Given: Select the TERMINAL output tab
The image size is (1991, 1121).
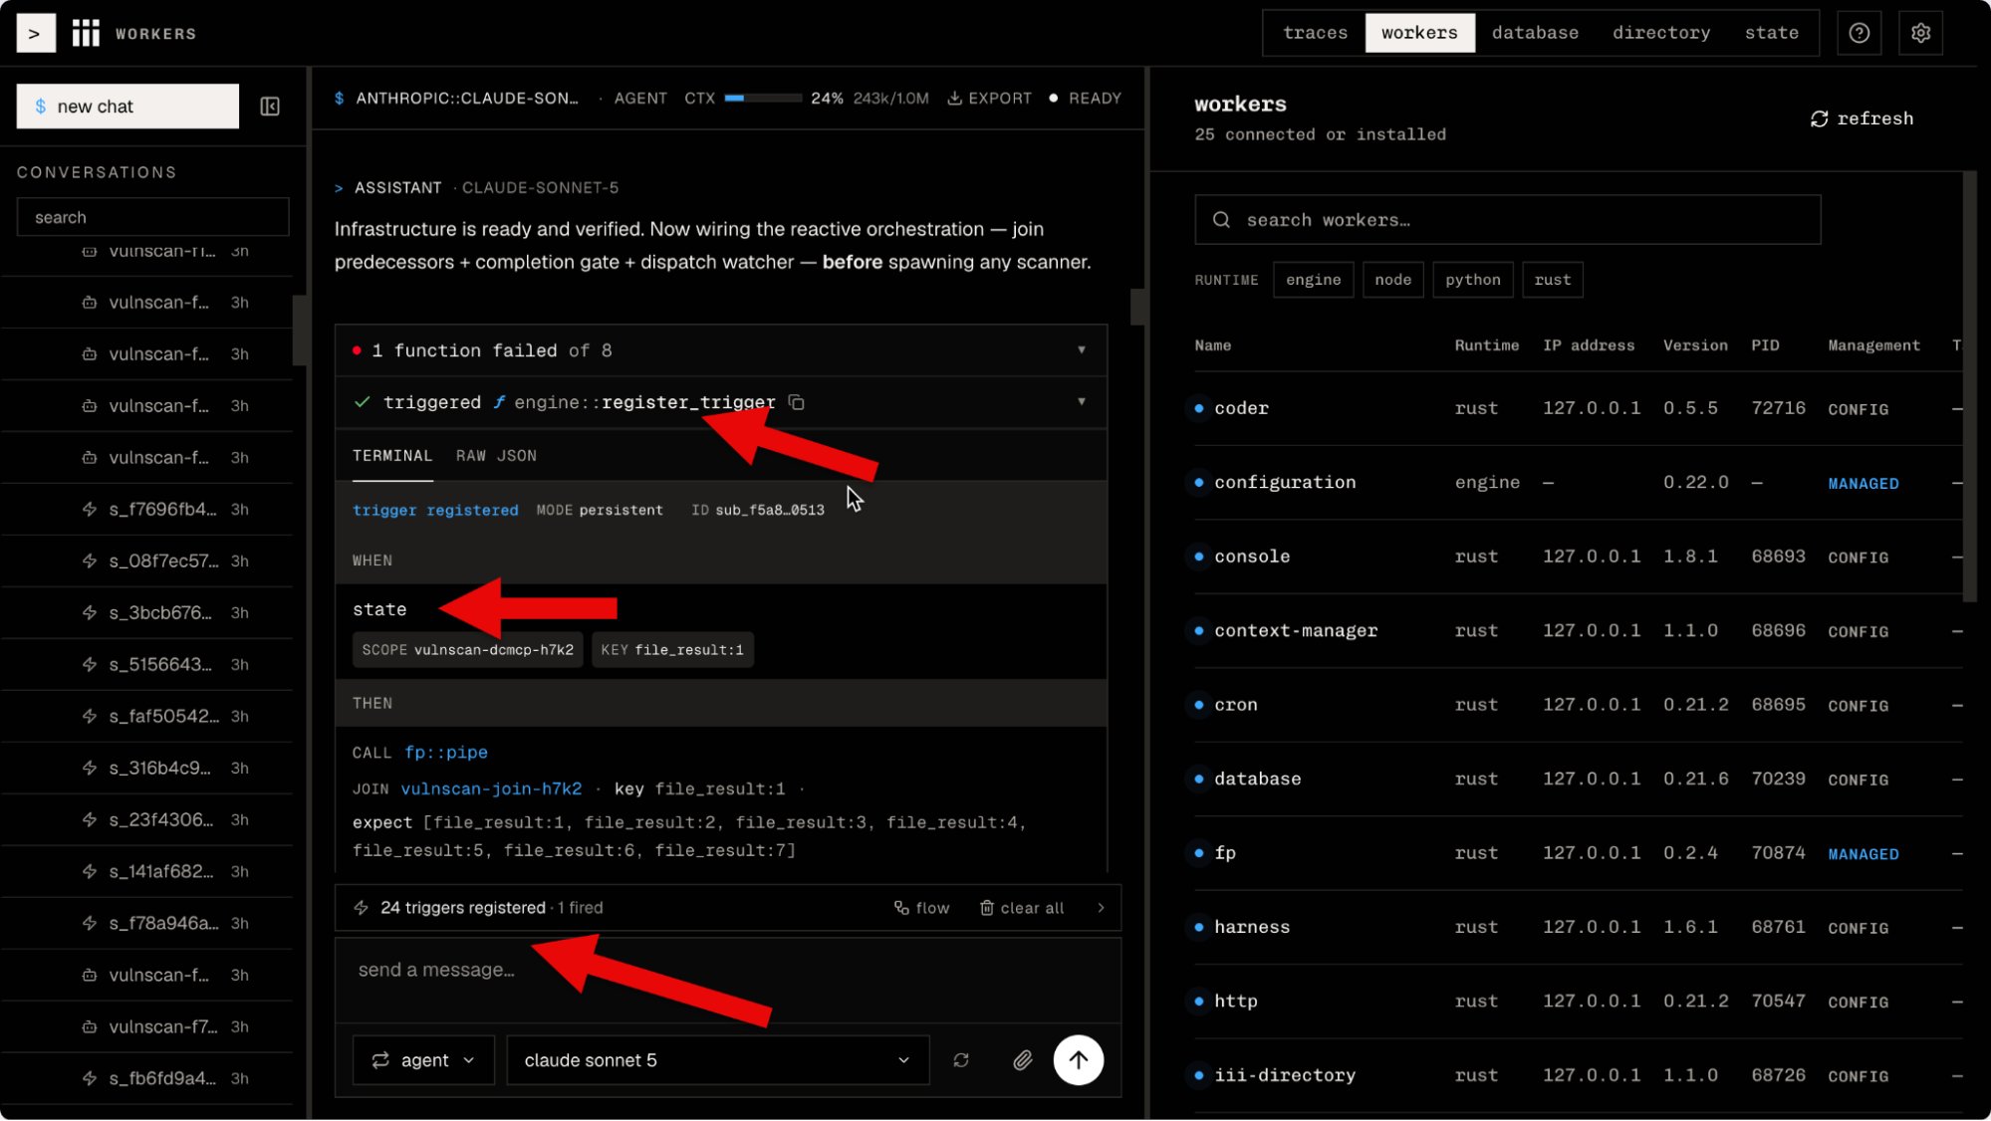Looking at the screenshot, I should [x=392, y=456].
